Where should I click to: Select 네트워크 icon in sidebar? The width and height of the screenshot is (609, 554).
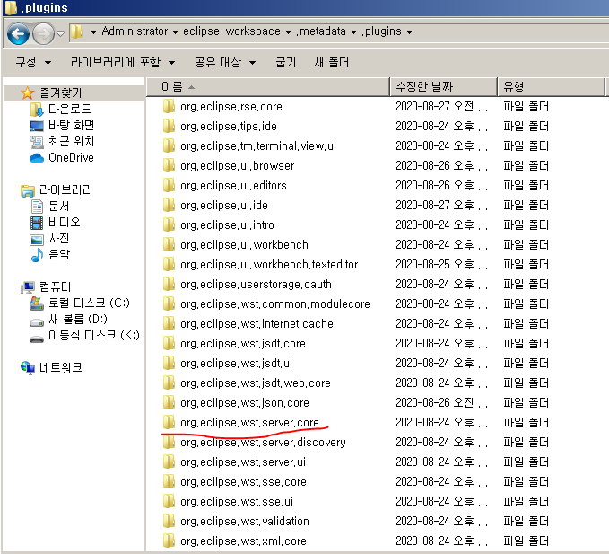[x=28, y=368]
